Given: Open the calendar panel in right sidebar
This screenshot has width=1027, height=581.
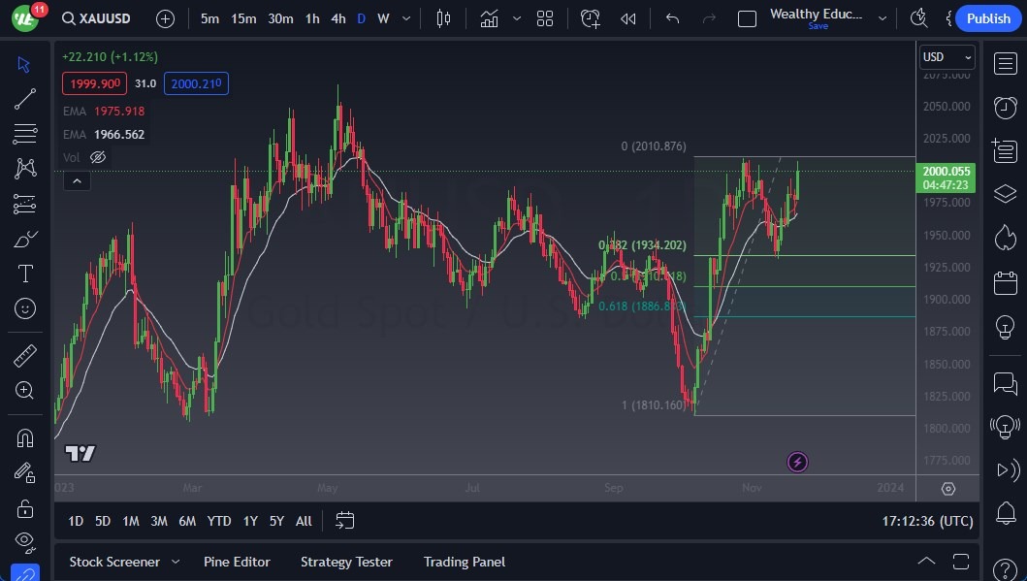Looking at the screenshot, I should pyautogui.click(x=1005, y=283).
